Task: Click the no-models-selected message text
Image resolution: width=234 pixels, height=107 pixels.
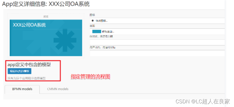Action: click(x=27, y=78)
